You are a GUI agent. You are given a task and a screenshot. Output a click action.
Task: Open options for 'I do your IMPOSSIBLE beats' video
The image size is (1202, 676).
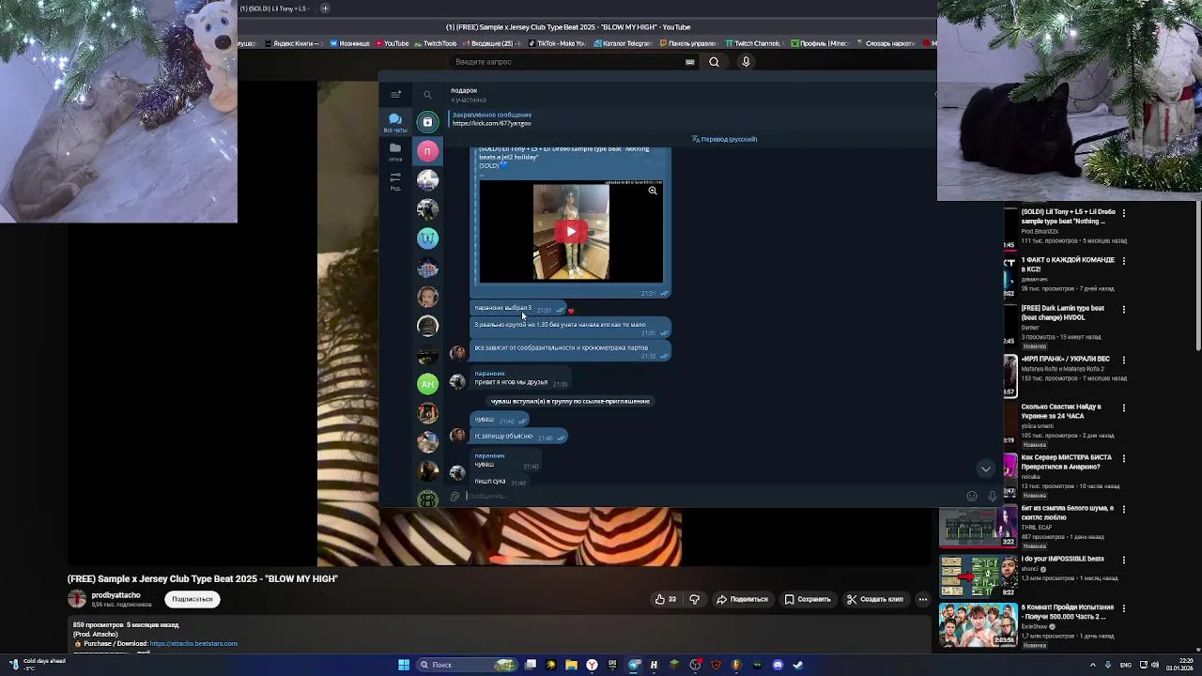click(1124, 560)
